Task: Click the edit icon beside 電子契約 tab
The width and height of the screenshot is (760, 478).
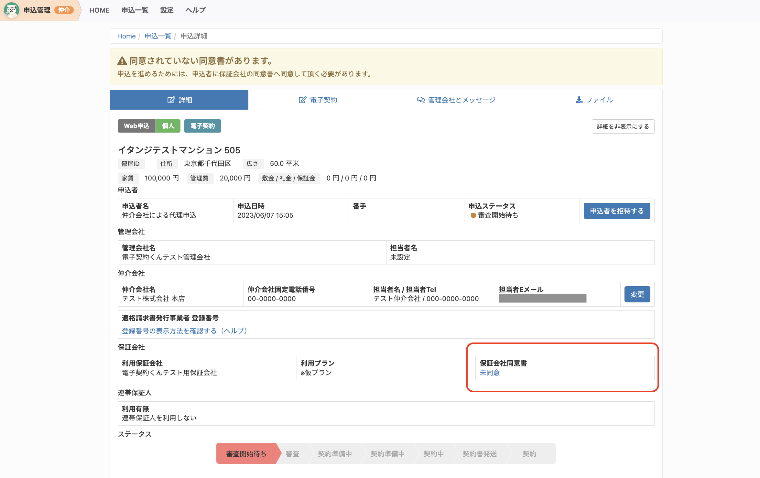Action: pos(302,100)
